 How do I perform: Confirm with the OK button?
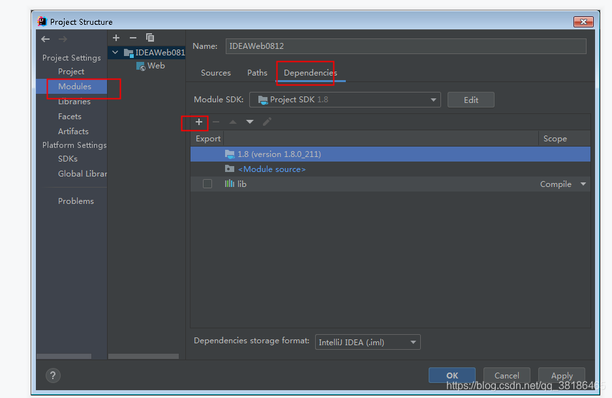pos(452,375)
